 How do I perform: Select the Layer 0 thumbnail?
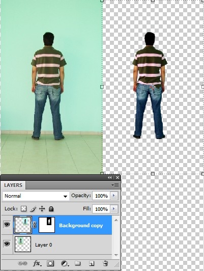point(23,244)
